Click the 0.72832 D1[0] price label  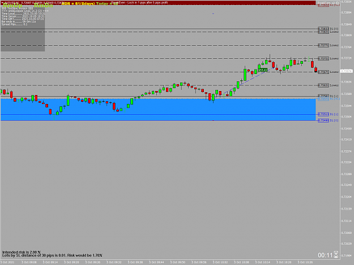[323, 29]
